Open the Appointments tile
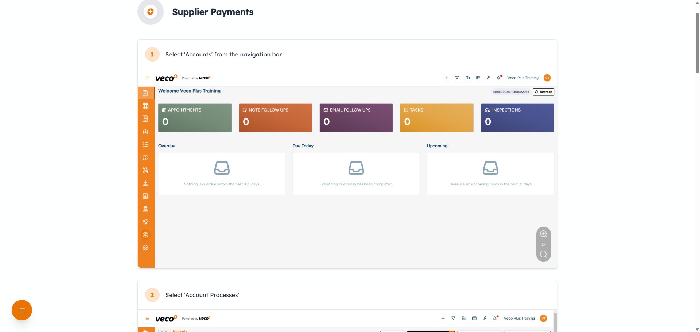This screenshot has width=700, height=332. point(195,118)
